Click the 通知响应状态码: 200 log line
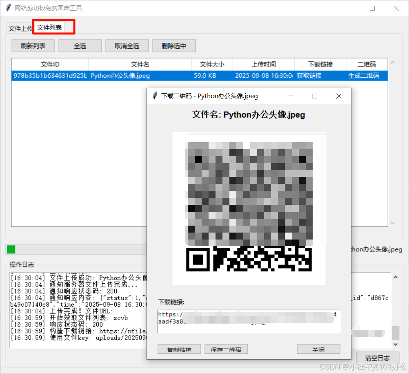 click(x=64, y=291)
